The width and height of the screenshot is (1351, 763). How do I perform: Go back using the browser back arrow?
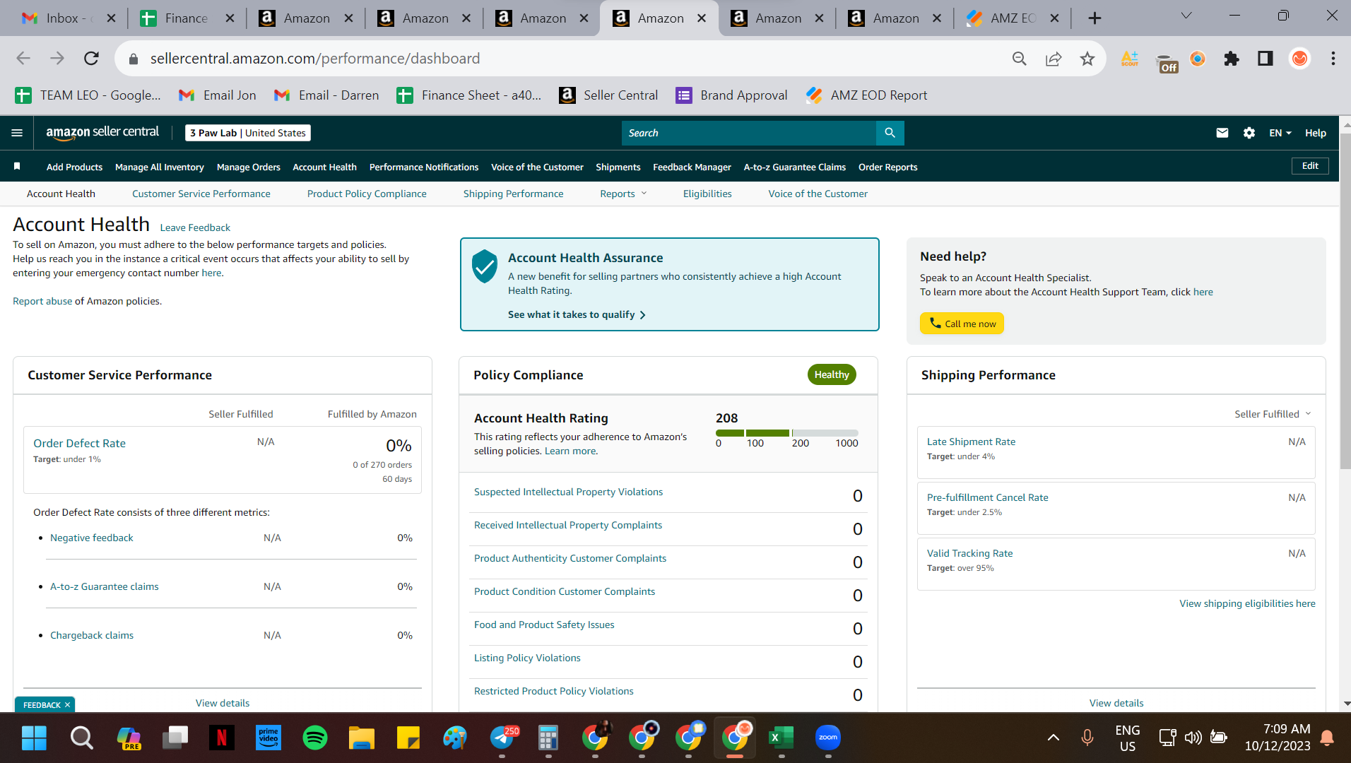tap(23, 59)
